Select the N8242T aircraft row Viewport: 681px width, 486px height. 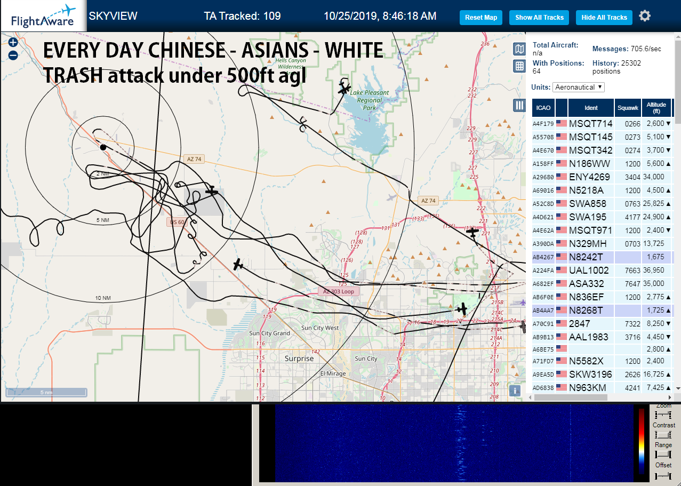tap(603, 257)
